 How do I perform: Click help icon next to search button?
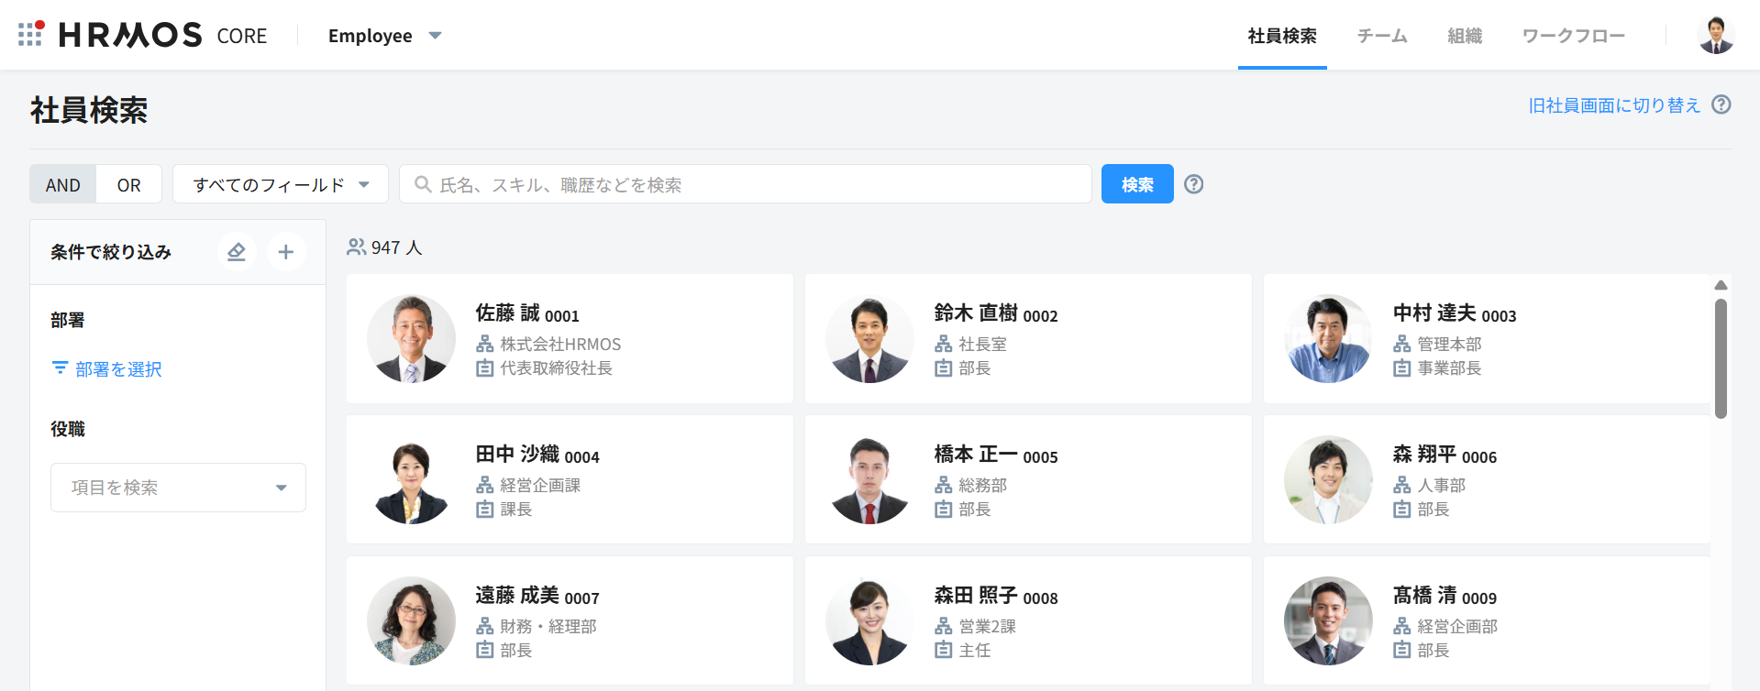pos(1193,184)
